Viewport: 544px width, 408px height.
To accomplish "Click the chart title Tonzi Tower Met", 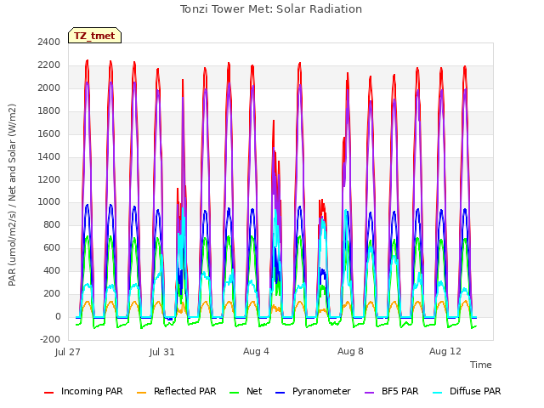I will click(x=271, y=9).
